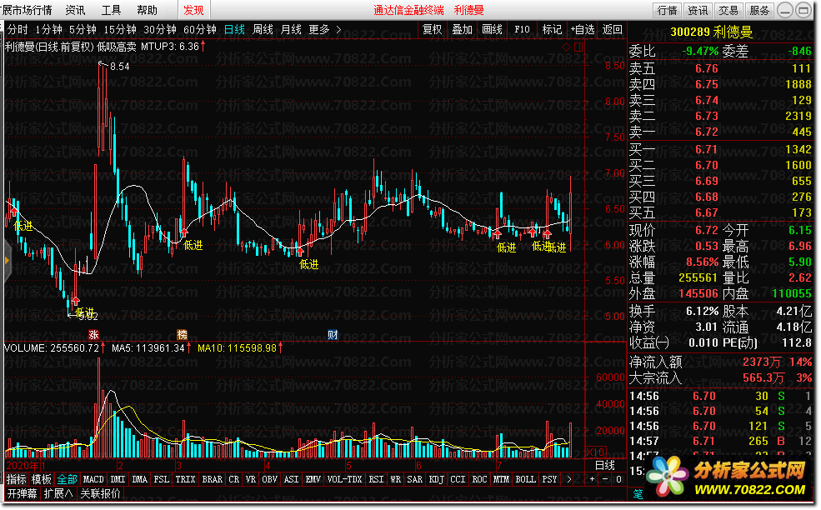821x510 pixels.
Task: Click the 返回 back option
Action: [612, 30]
